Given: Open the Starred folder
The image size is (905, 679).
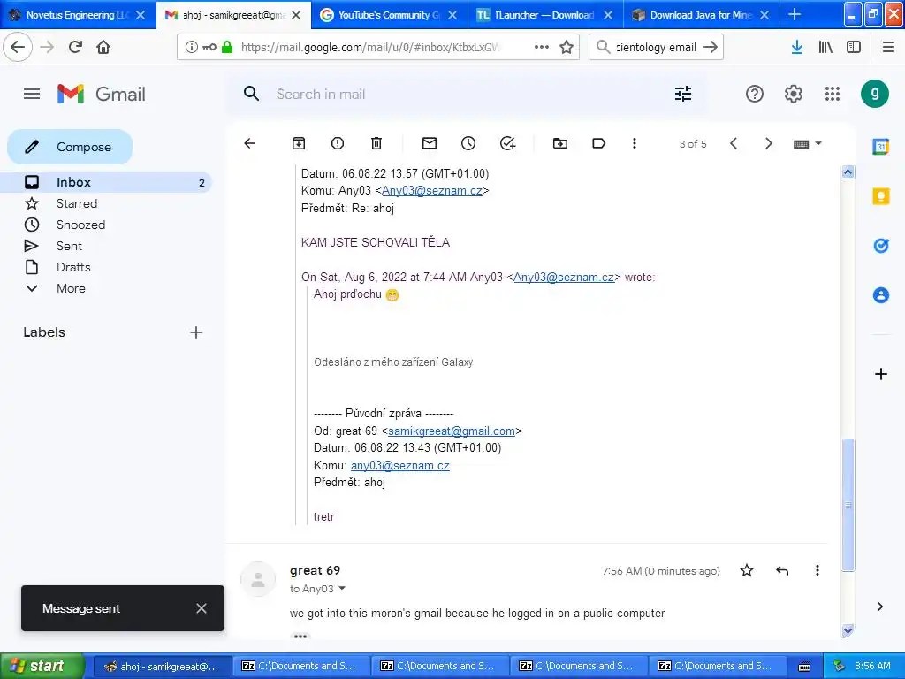Looking at the screenshot, I should coord(77,203).
